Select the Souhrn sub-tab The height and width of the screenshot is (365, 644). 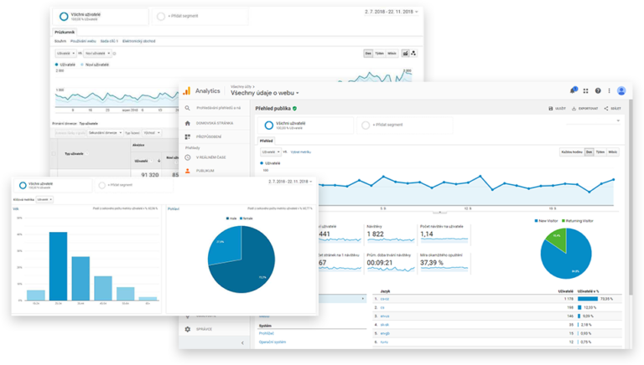click(x=60, y=41)
